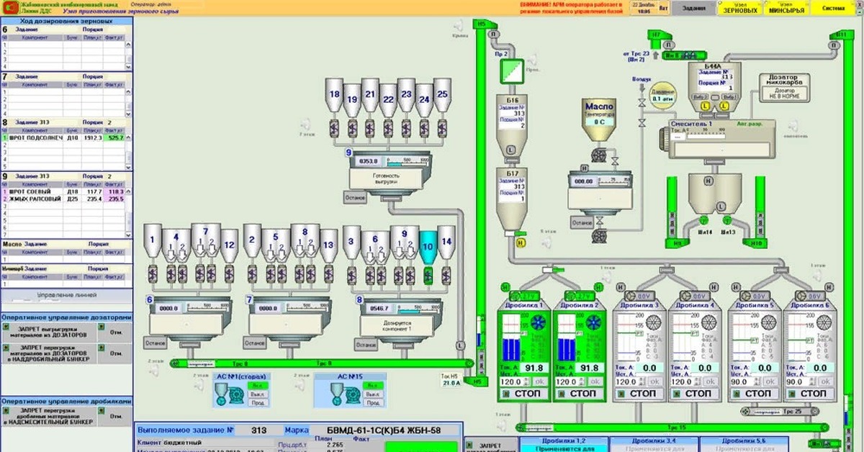
Task: Click the Давление pressure gauge indicator
Action: pyautogui.click(x=661, y=96)
